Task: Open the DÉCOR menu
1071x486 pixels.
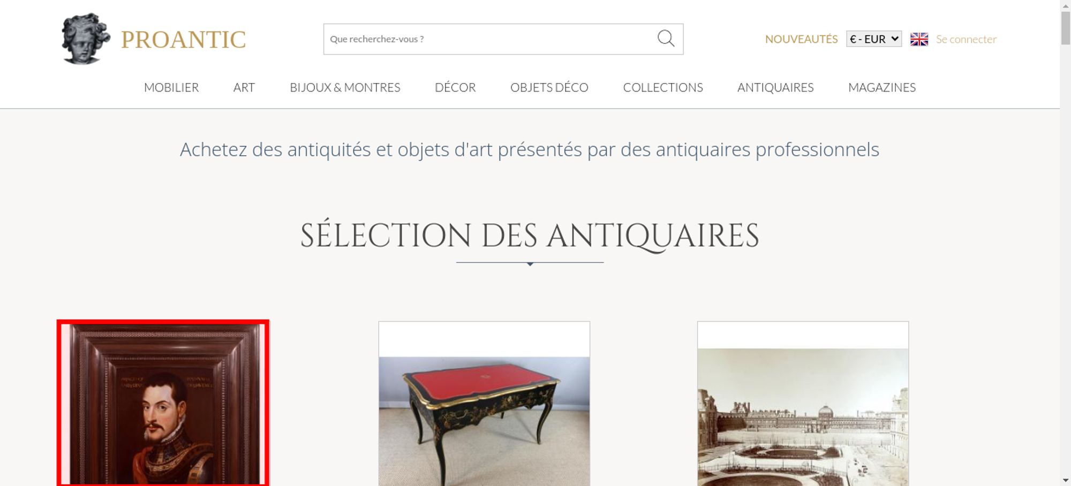Action: (x=455, y=87)
